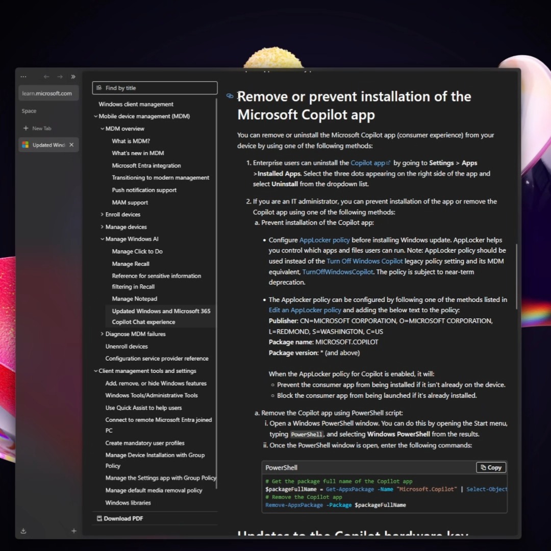This screenshot has width=551, height=551.
Task: Open Add, remove, or hide Windows features
Action: coord(156,383)
